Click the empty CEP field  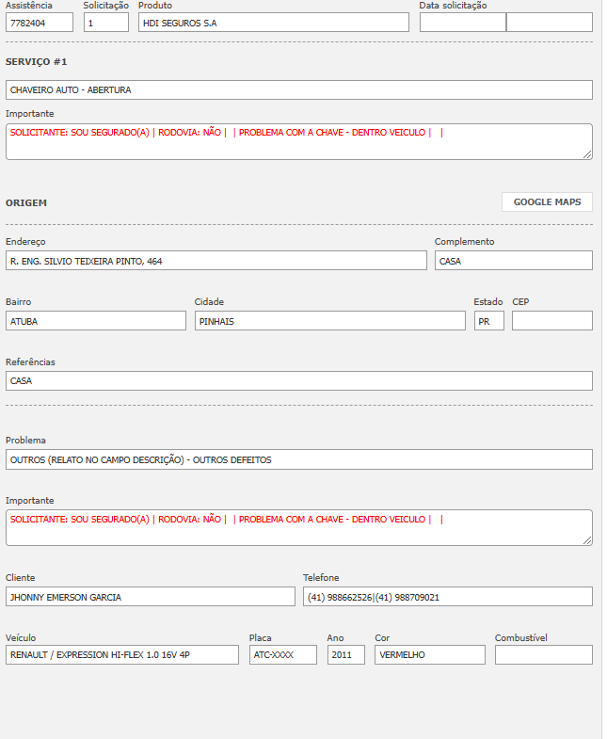[x=551, y=321]
